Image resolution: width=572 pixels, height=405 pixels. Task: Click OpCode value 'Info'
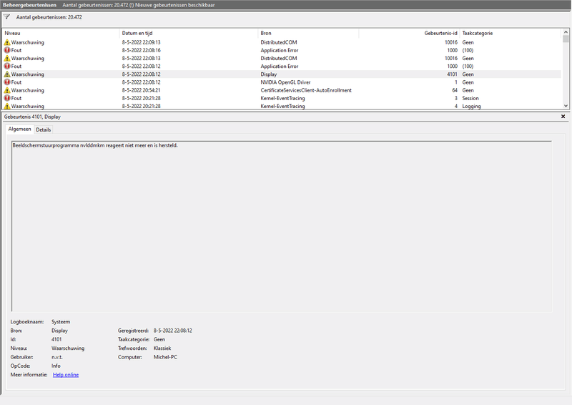(56, 366)
